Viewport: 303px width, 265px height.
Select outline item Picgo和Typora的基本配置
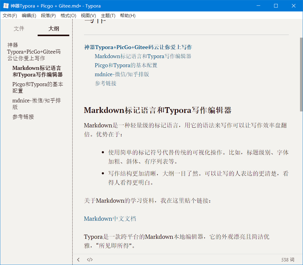38,88
